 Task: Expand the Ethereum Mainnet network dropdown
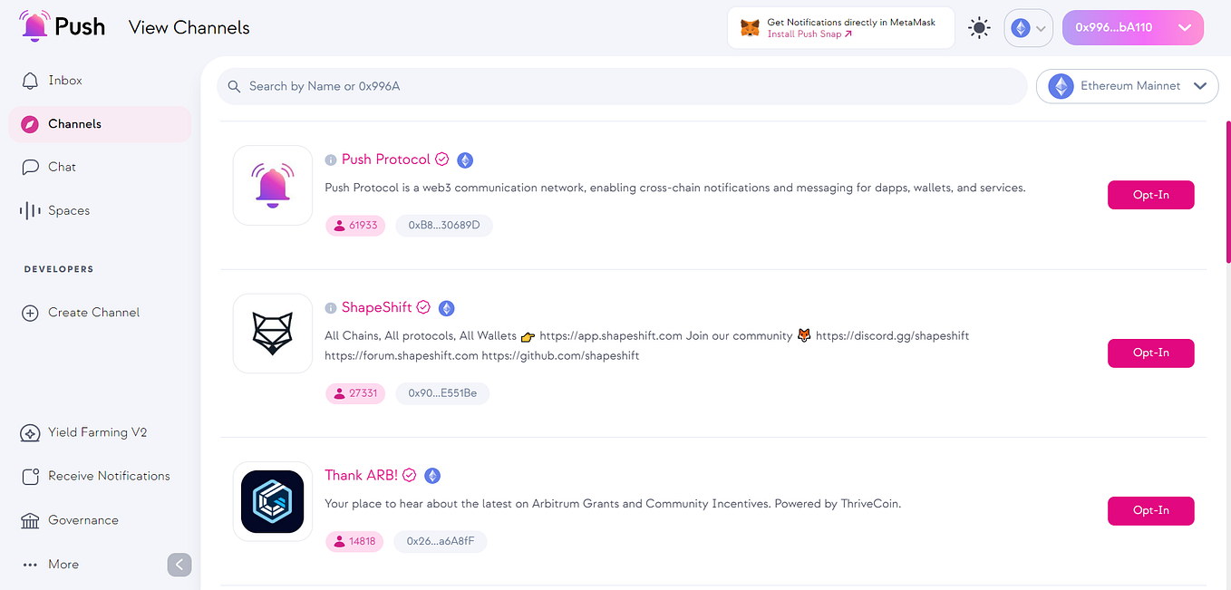tap(1127, 86)
